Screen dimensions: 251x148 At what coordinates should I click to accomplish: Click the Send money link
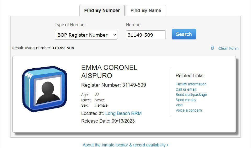pyautogui.click(x=186, y=100)
